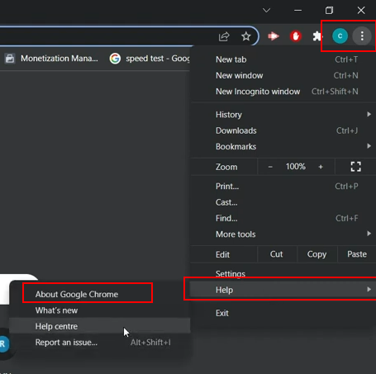Open New Incognito window
Screen dimensions: 376x374
click(x=283, y=92)
